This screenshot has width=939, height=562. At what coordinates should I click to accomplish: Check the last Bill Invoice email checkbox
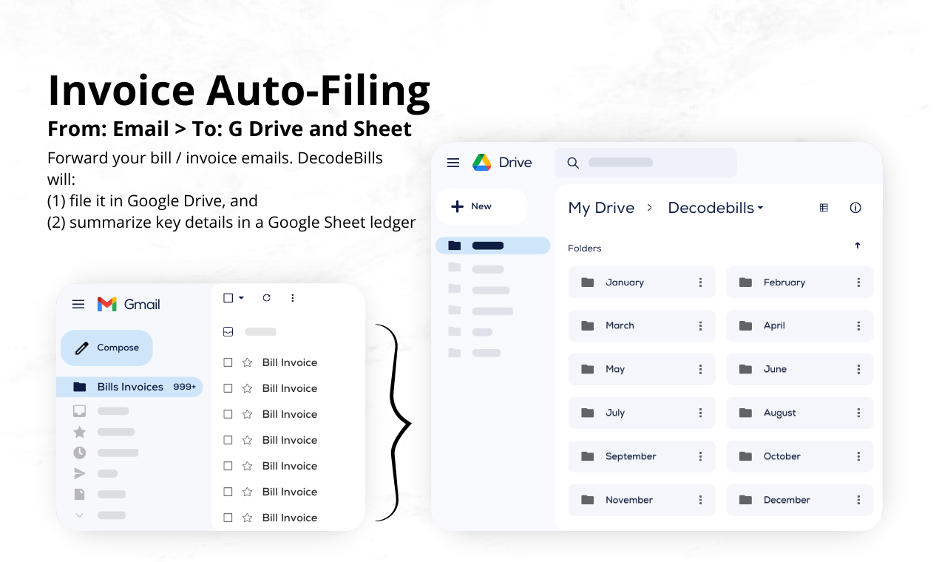coord(228,518)
